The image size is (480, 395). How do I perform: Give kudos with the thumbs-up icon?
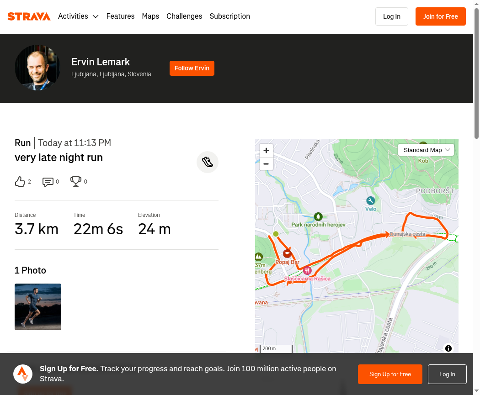(20, 182)
